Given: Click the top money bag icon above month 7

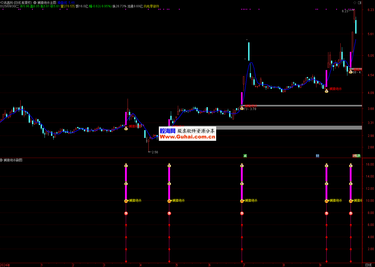Looking at the screenshot, I should [242, 165].
